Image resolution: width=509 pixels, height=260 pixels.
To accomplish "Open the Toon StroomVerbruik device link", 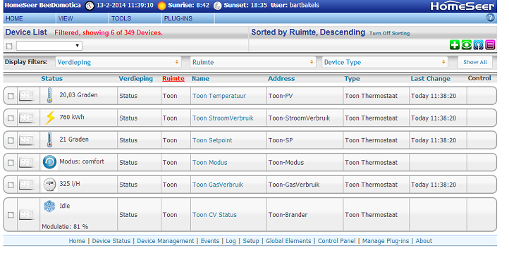I will 223,118.
